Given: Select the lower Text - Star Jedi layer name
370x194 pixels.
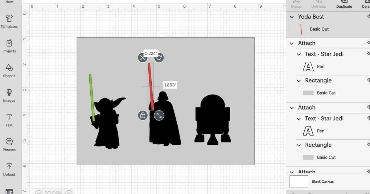Looking at the screenshot, I should click(x=324, y=118).
